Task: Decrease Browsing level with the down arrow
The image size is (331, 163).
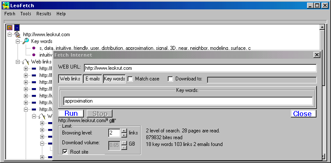Action: 124,135
